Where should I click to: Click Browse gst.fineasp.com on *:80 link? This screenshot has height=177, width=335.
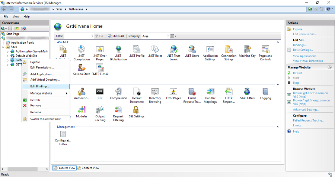click(310, 95)
